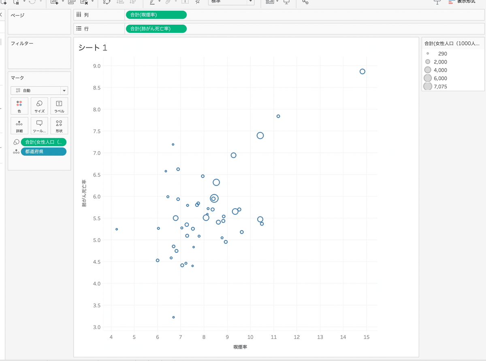Select the data point near x=11.2
The width and height of the screenshot is (486, 361).
(278, 116)
